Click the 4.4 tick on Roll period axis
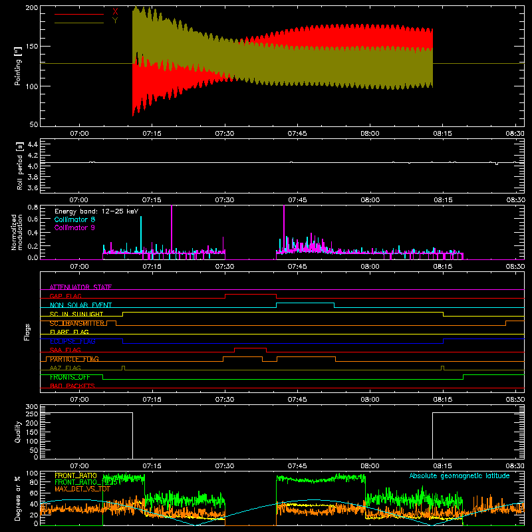Image resolution: width=532 pixels, height=532 pixels. pos(33,144)
